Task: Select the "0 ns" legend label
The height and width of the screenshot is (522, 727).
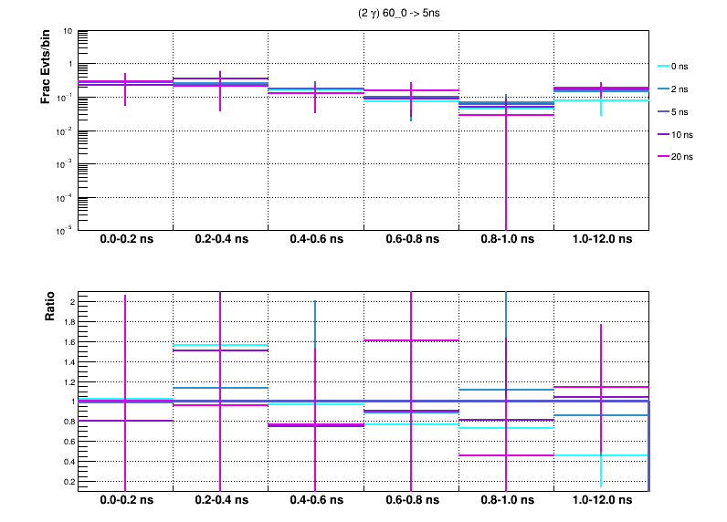Action: click(x=682, y=66)
